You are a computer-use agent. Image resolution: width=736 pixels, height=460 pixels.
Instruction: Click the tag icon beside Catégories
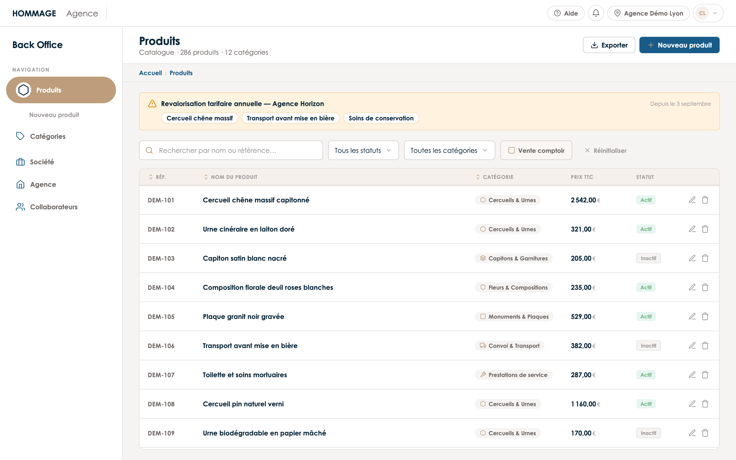[x=20, y=136]
